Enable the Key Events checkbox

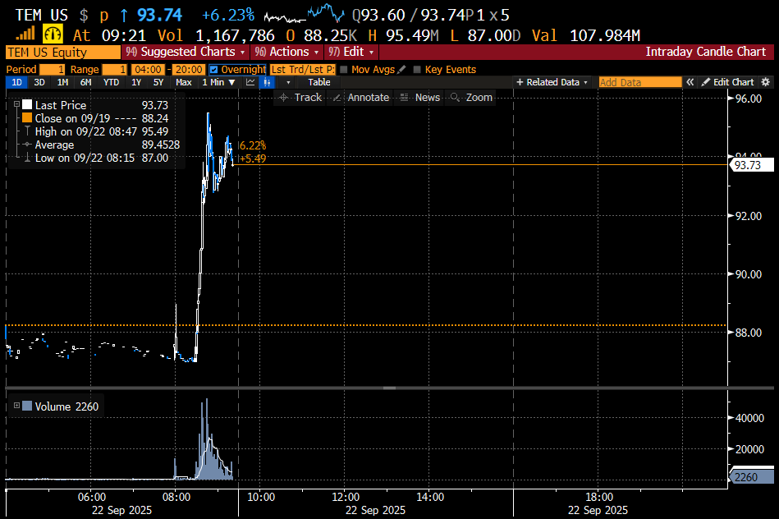417,70
